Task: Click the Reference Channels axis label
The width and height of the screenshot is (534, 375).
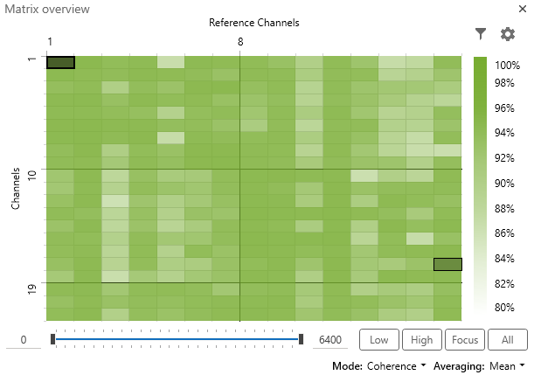Action: pos(254,23)
